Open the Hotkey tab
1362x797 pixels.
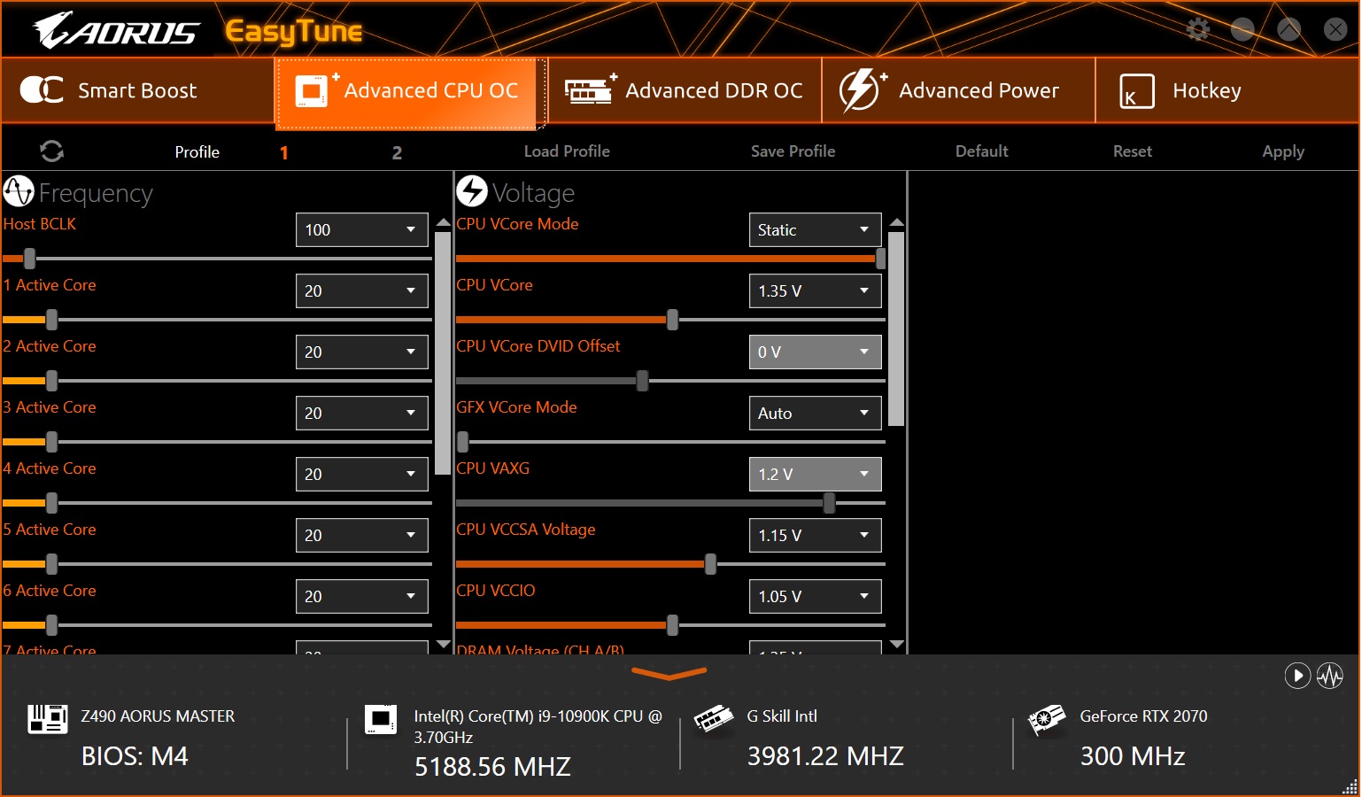click(x=1227, y=90)
